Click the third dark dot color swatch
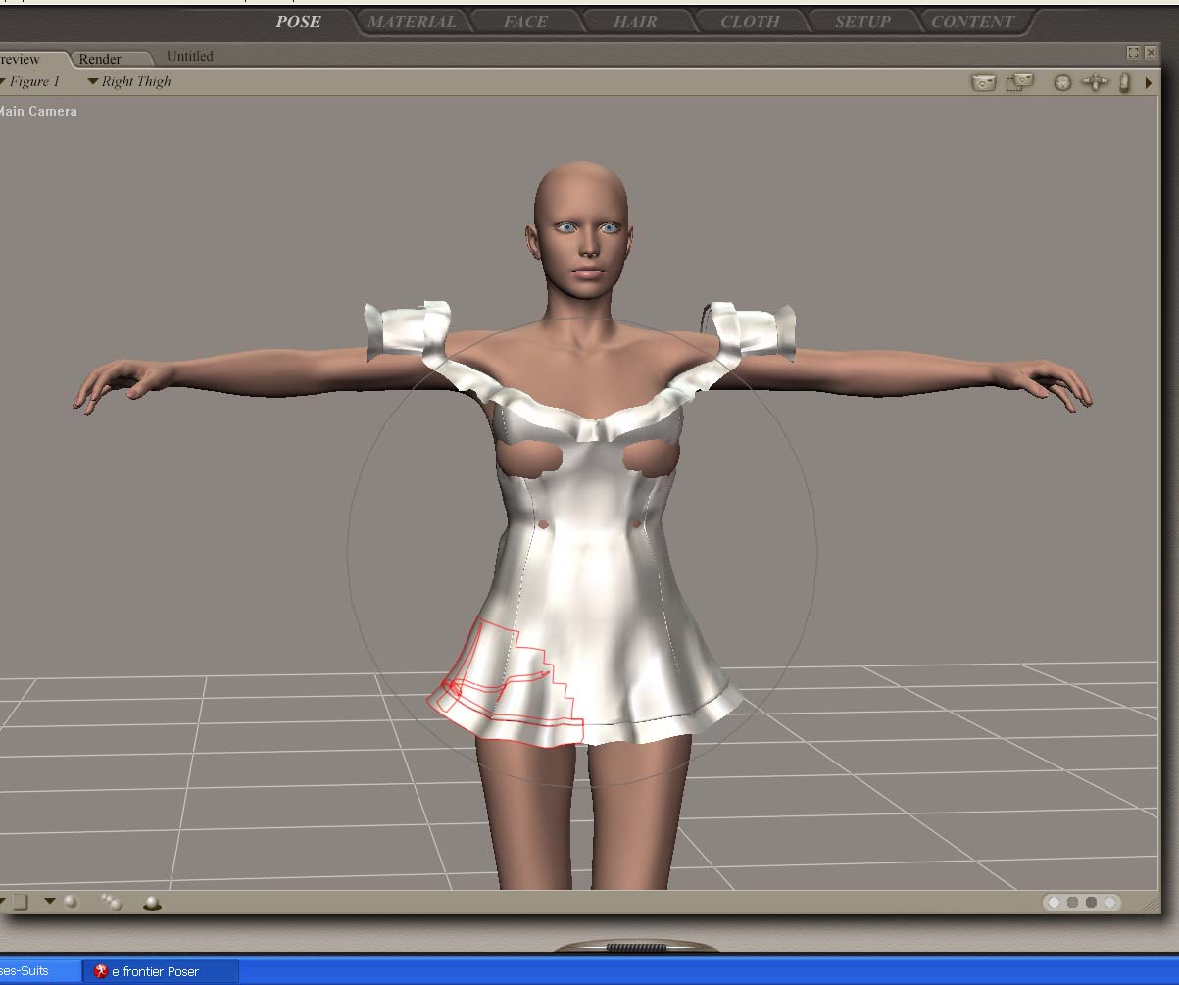Image resolution: width=1179 pixels, height=985 pixels. [x=1091, y=902]
